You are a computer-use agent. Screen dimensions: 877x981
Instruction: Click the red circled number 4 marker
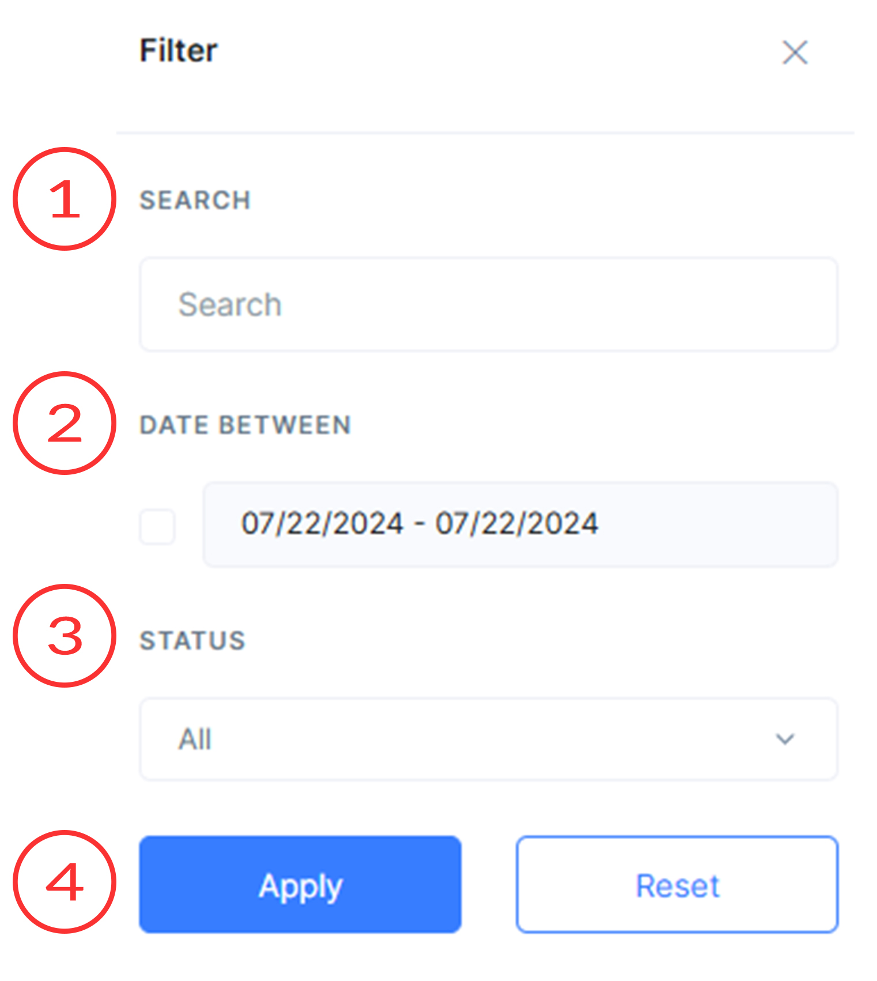coord(65,882)
